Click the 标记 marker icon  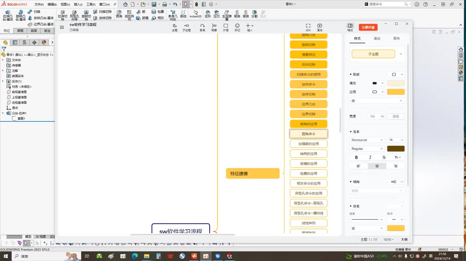pyautogui.click(x=237, y=27)
